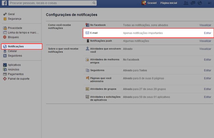Click the Páginas que você administra flag icon
214x138 pixels.
coord(87,78)
